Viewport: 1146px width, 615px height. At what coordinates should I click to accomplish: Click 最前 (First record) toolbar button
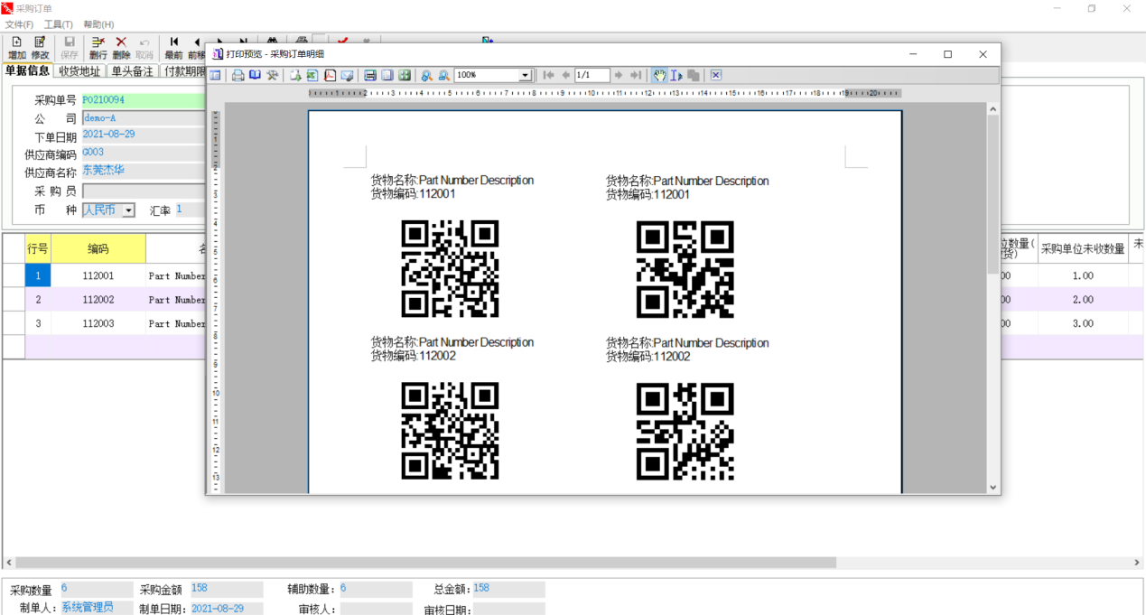coord(173,49)
